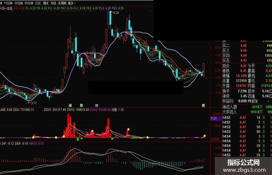Click the 今开 opening price label
The width and height of the screenshot is (272, 175).
tap(251, 66)
